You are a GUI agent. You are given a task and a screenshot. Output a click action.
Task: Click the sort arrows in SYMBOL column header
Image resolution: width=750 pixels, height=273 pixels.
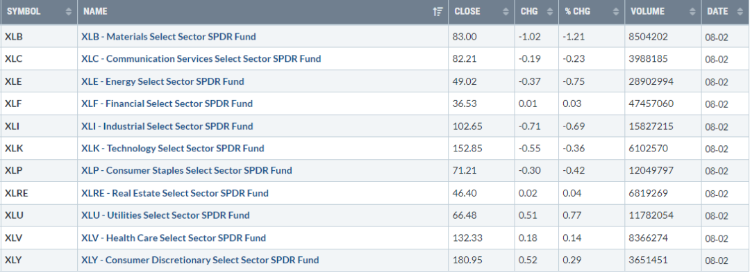click(x=68, y=12)
